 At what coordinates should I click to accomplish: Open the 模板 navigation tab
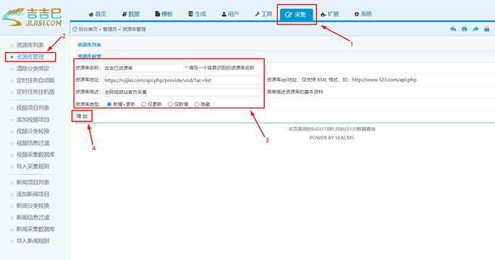coord(164,14)
